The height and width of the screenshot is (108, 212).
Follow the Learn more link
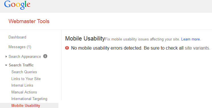coord(191,39)
